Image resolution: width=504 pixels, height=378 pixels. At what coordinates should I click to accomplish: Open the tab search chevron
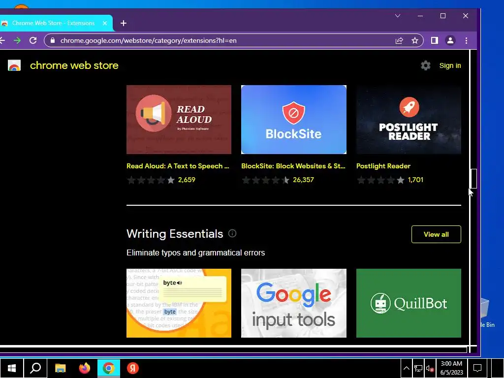point(398,16)
